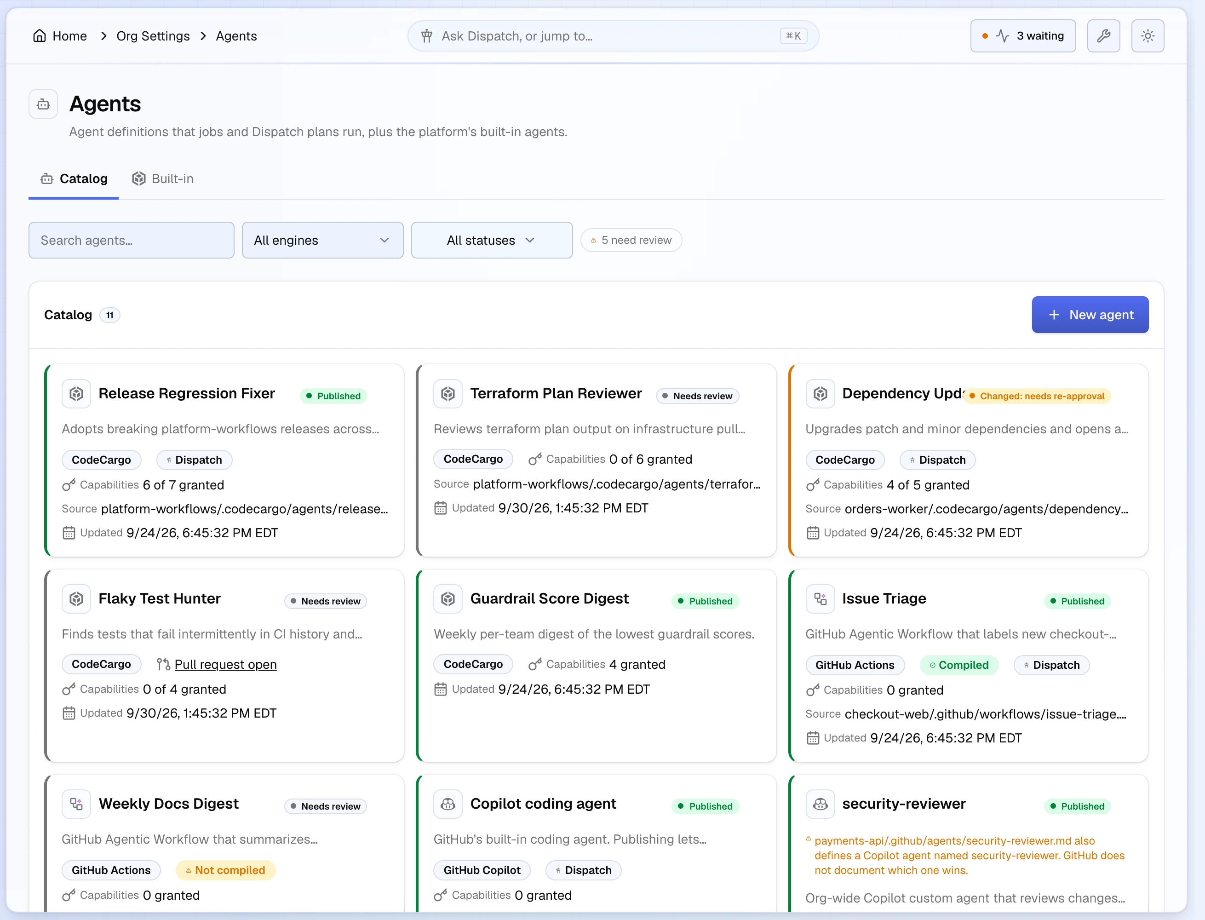Click the Catalog count badge 11
Viewport: 1205px width, 920px height.
pos(109,316)
